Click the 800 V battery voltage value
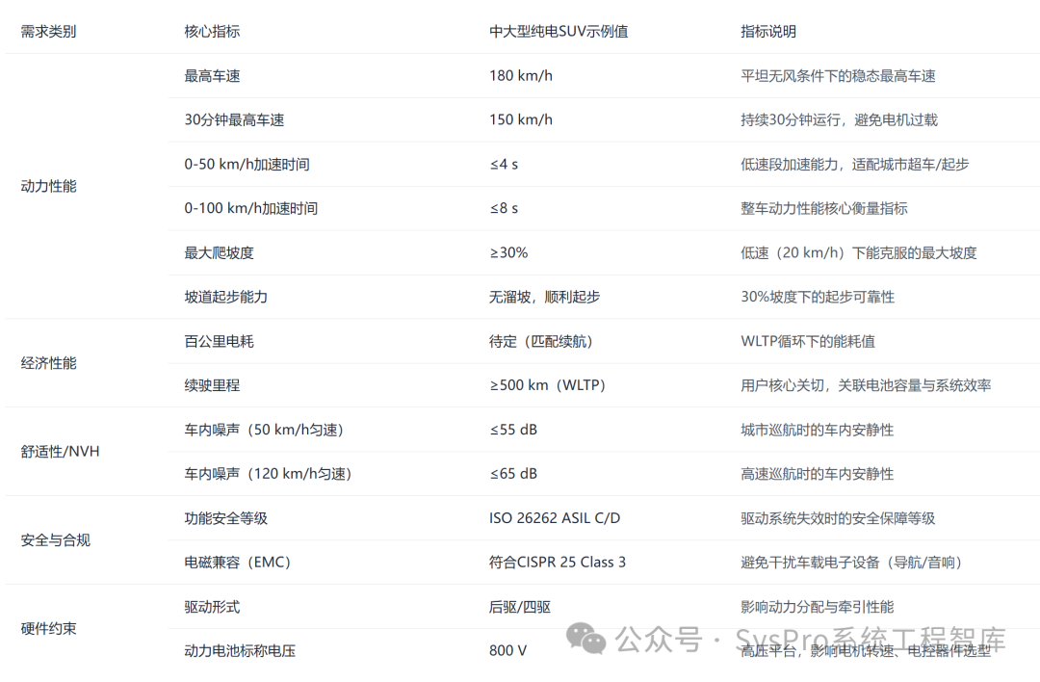 507,650
